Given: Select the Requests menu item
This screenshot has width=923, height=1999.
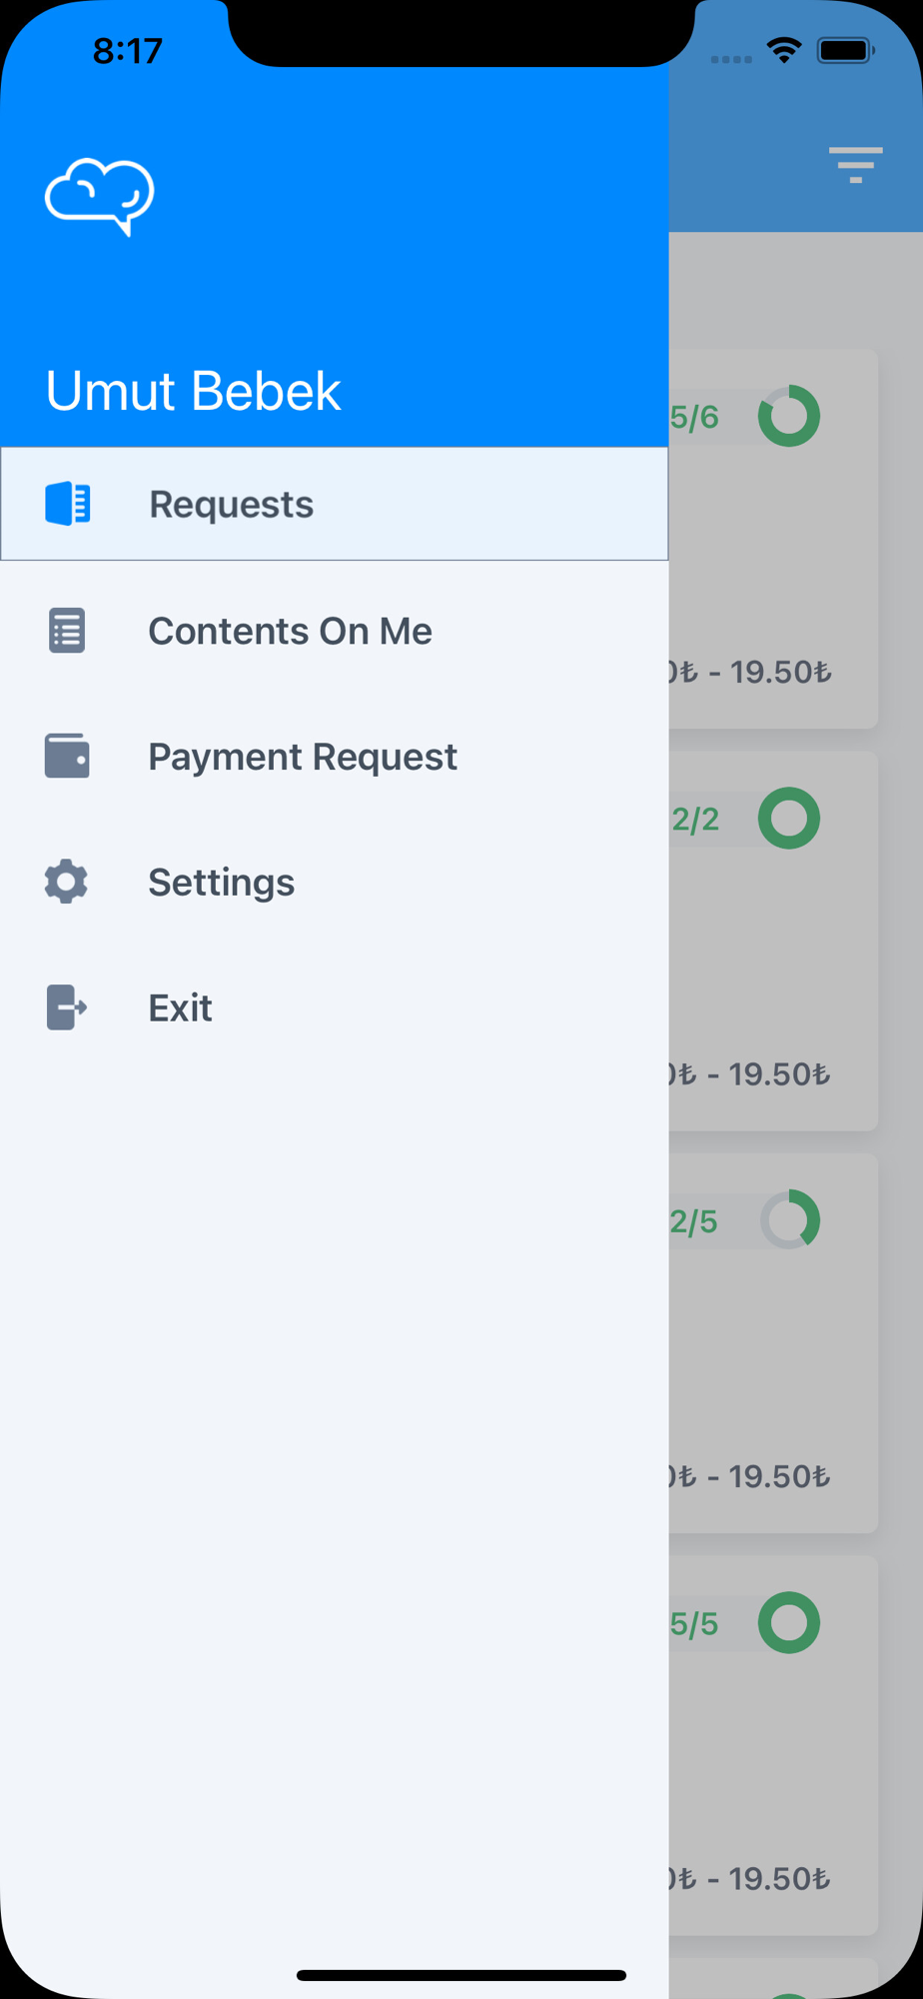Looking at the screenshot, I should point(335,504).
